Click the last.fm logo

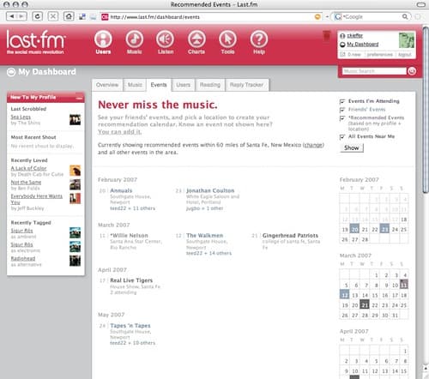tap(36, 42)
